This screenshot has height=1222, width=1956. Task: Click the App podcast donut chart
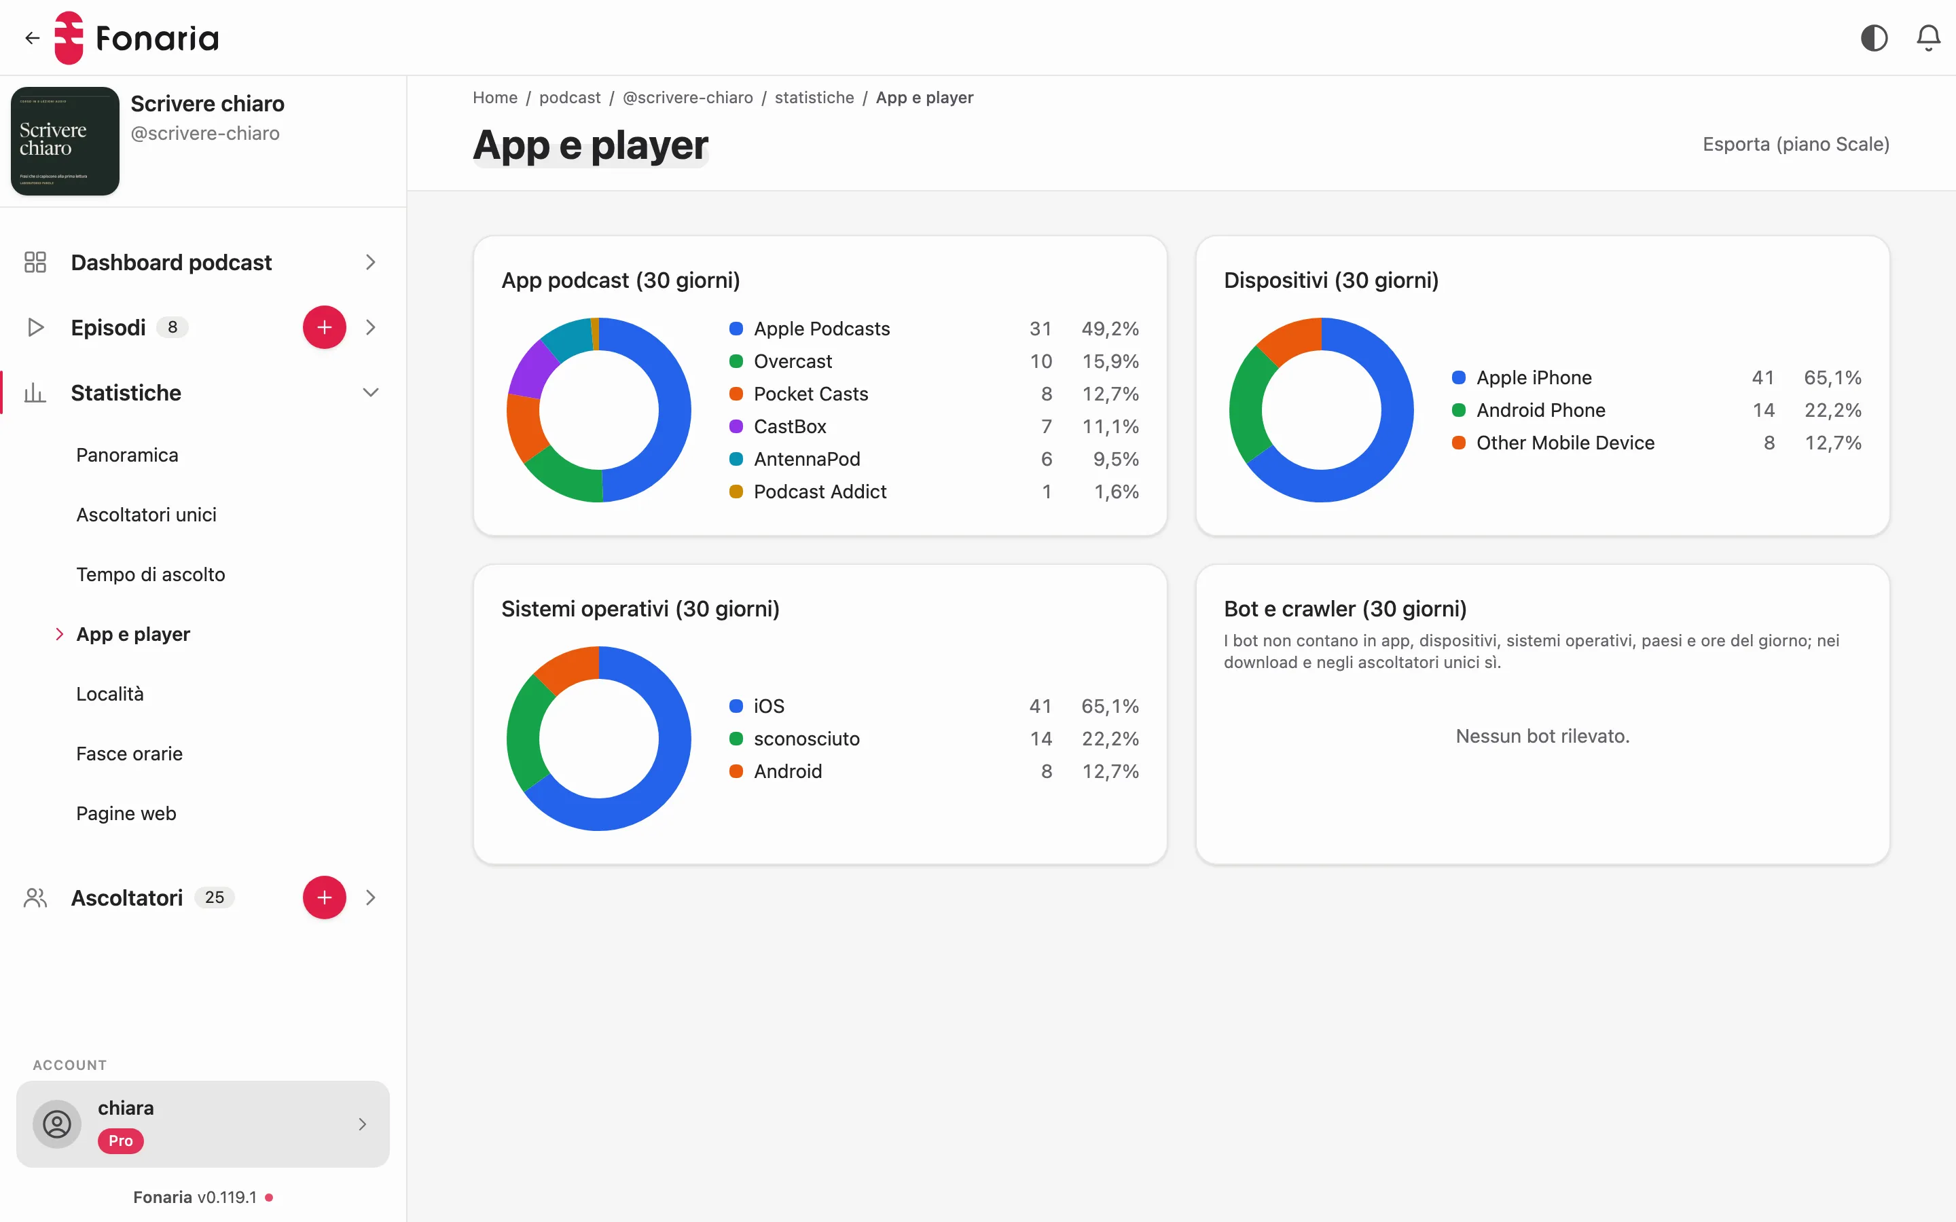[x=599, y=410]
